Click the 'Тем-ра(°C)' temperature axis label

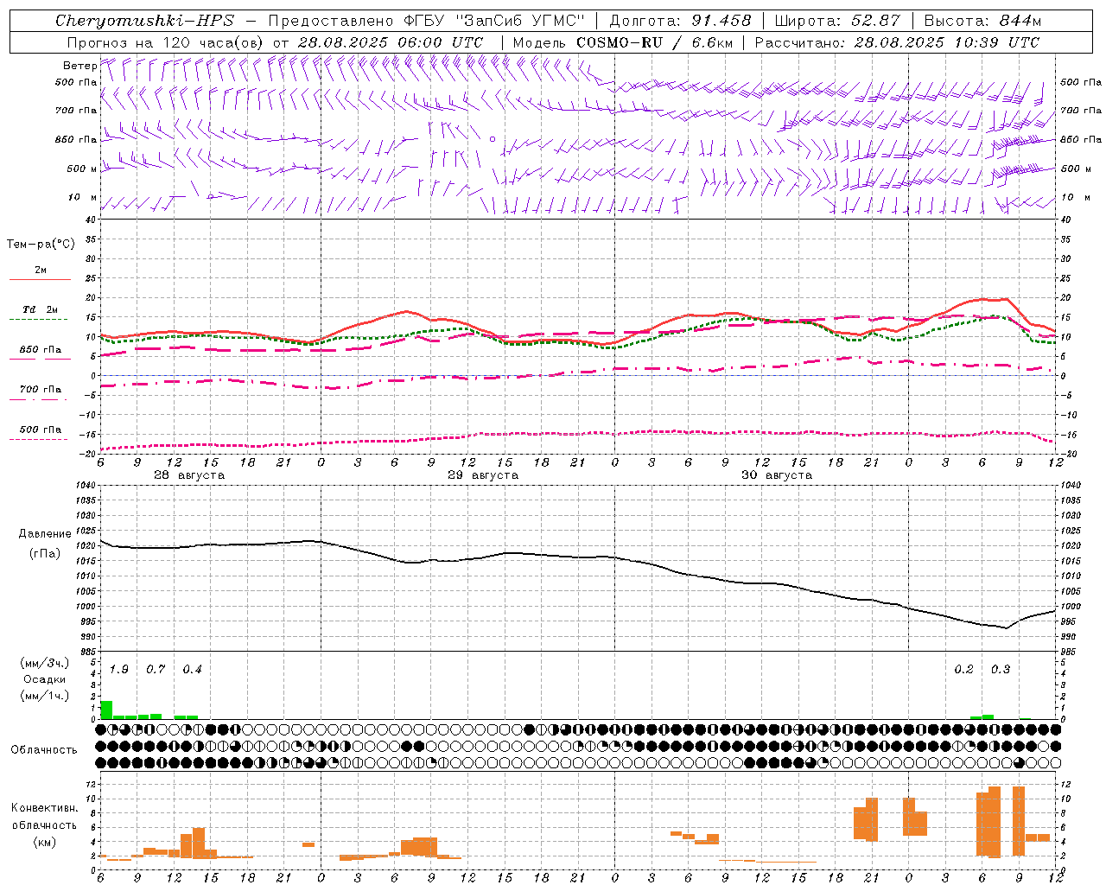click(41, 245)
